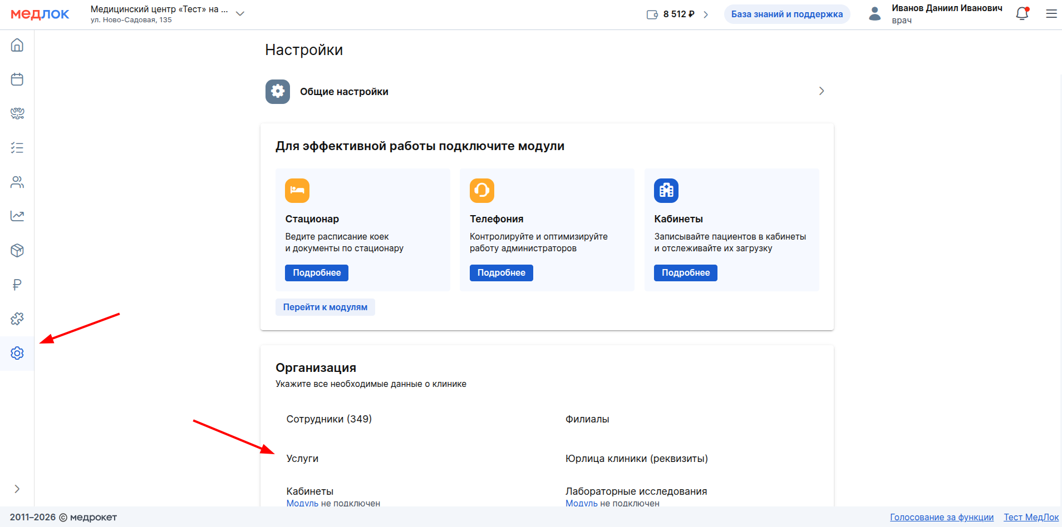Open the puzzle modules icon
Viewport: 1062px width, 527px height.
click(x=17, y=319)
